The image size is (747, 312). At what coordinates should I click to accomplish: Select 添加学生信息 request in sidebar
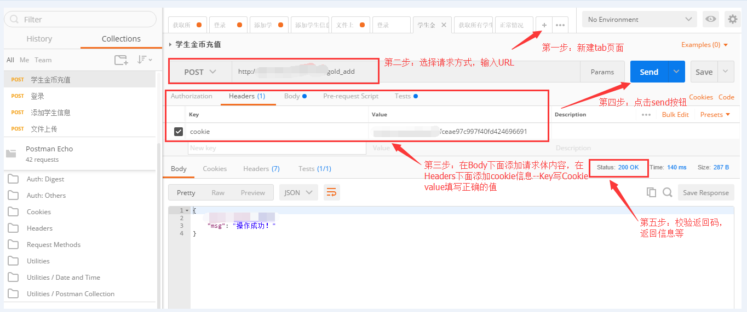pyautogui.click(x=80, y=113)
